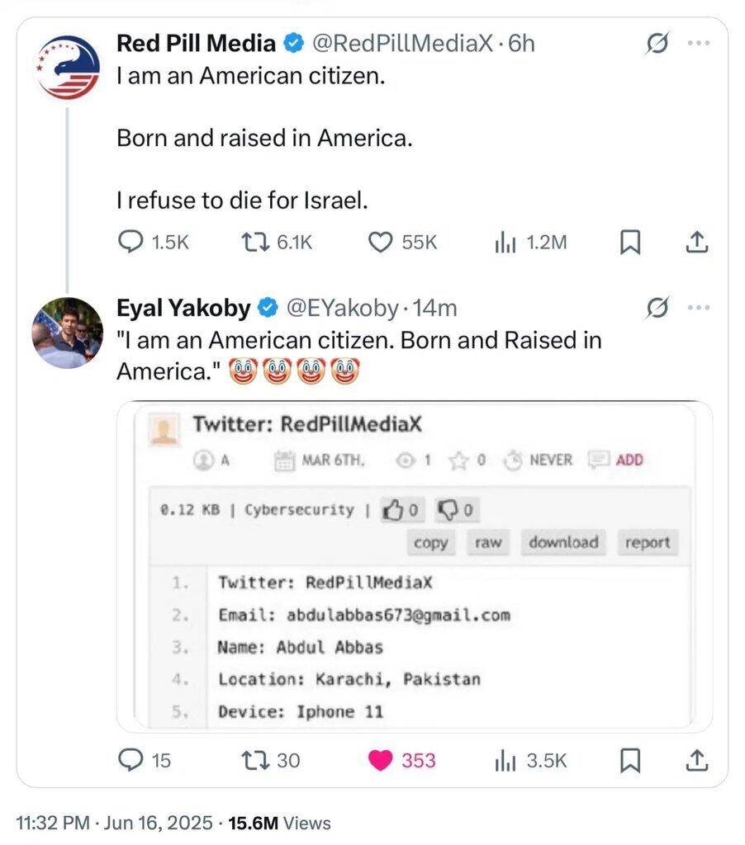
Task: Share the Red Pill Media post
Action: 697,242
